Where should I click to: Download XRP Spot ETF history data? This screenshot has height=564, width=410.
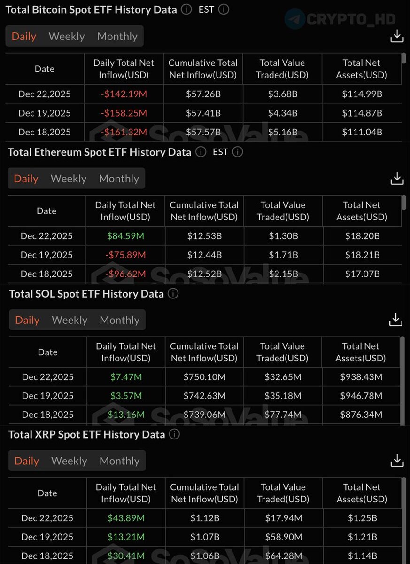click(x=397, y=461)
